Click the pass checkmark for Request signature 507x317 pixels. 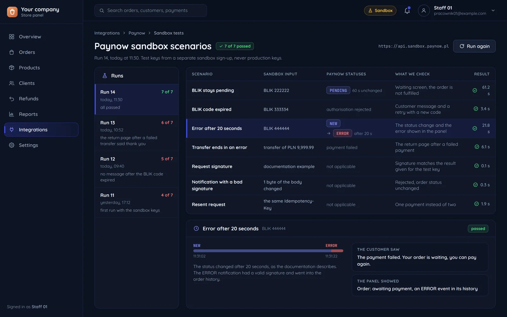(477, 166)
